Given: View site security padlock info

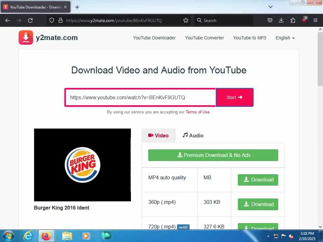Looking at the screenshot, I should coord(60,20).
